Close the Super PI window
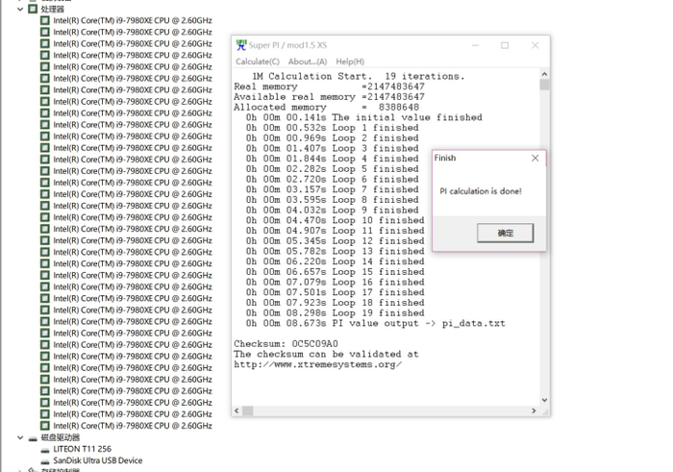Screen dimensions: 673x472 click(x=535, y=45)
